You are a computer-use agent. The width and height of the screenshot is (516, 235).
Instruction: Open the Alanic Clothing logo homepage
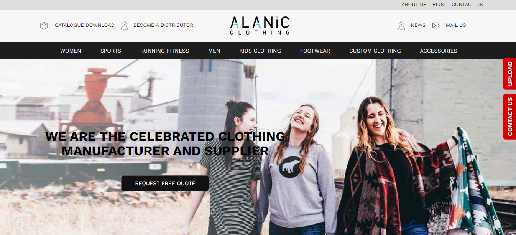260,25
